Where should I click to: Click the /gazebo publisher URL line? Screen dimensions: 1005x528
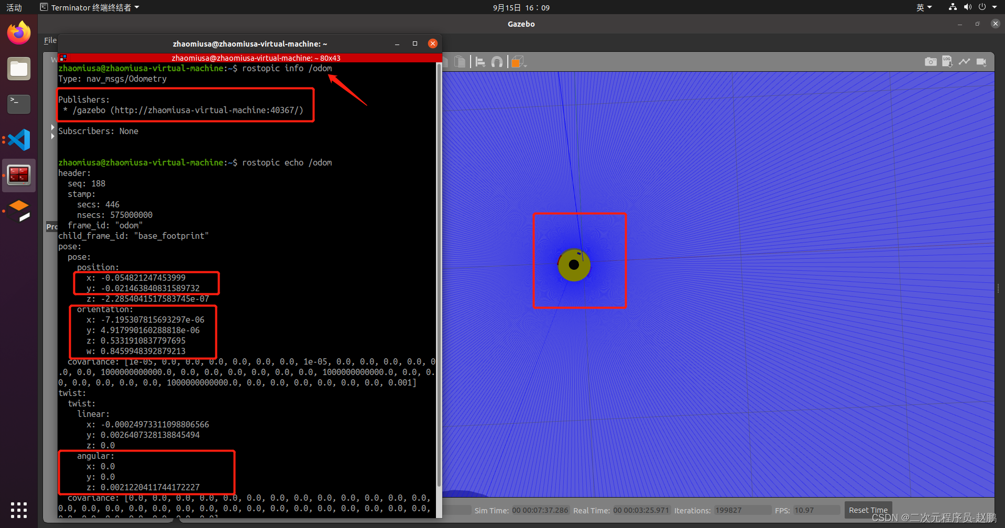pyautogui.click(x=183, y=110)
